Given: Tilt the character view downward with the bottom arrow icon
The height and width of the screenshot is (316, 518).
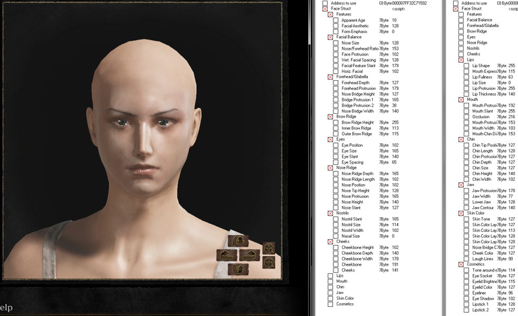Looking at the screenshot, I should point(238,269).
